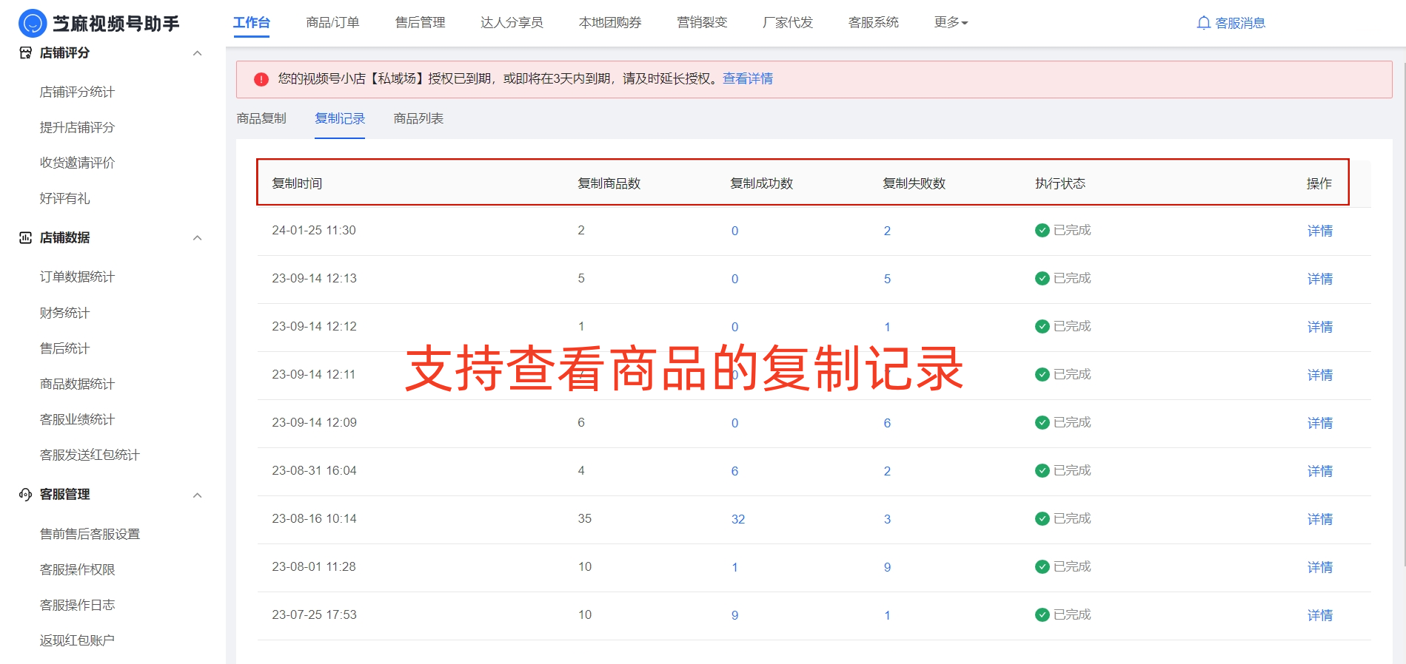Open 详情 for the 23-08-31 16:04 record

(x=1319, y=471)
